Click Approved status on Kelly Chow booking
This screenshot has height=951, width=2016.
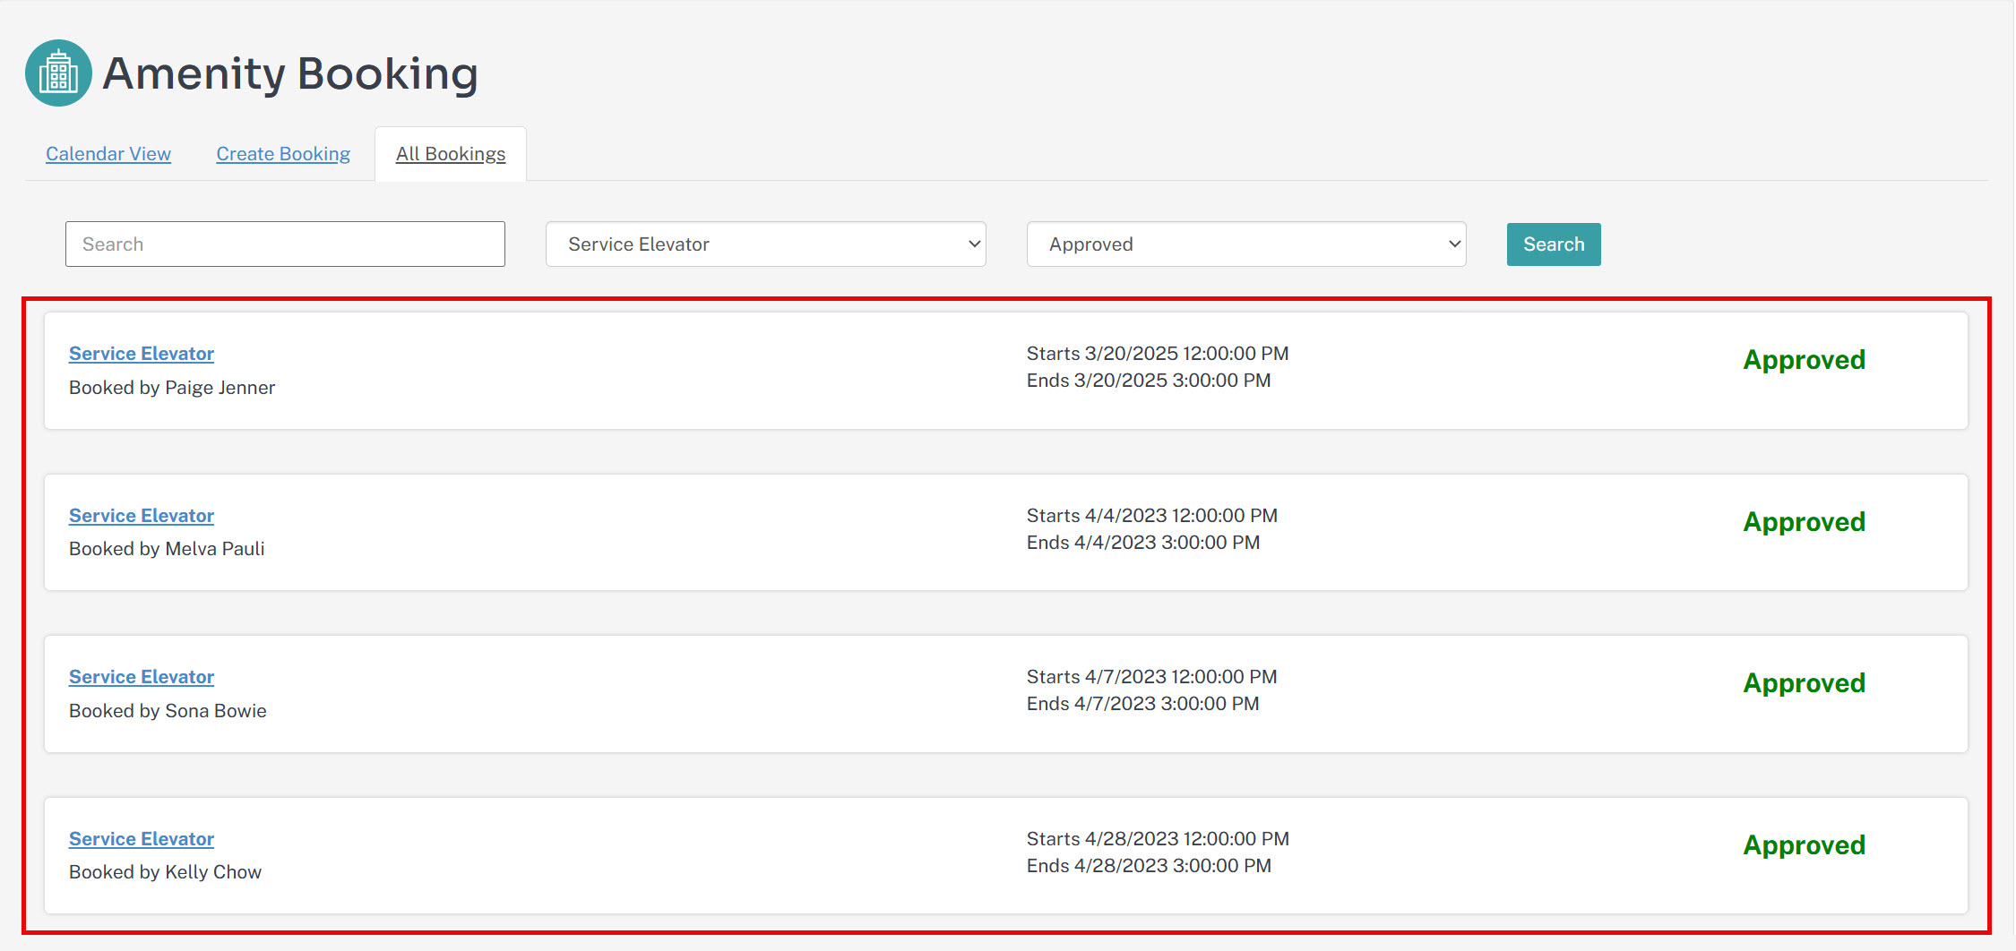[1804, 846]
